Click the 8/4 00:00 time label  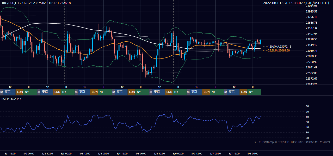click(x=103, y=154)
